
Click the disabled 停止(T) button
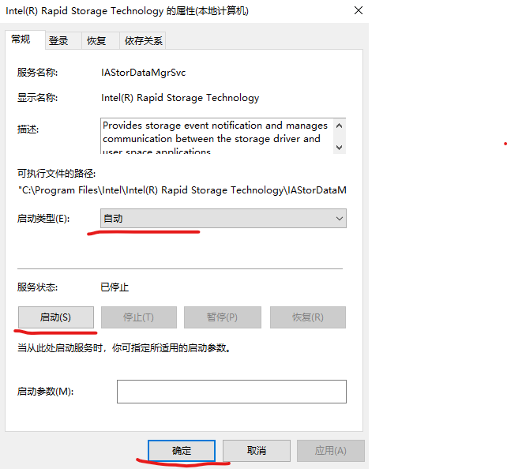coord(139,317)
